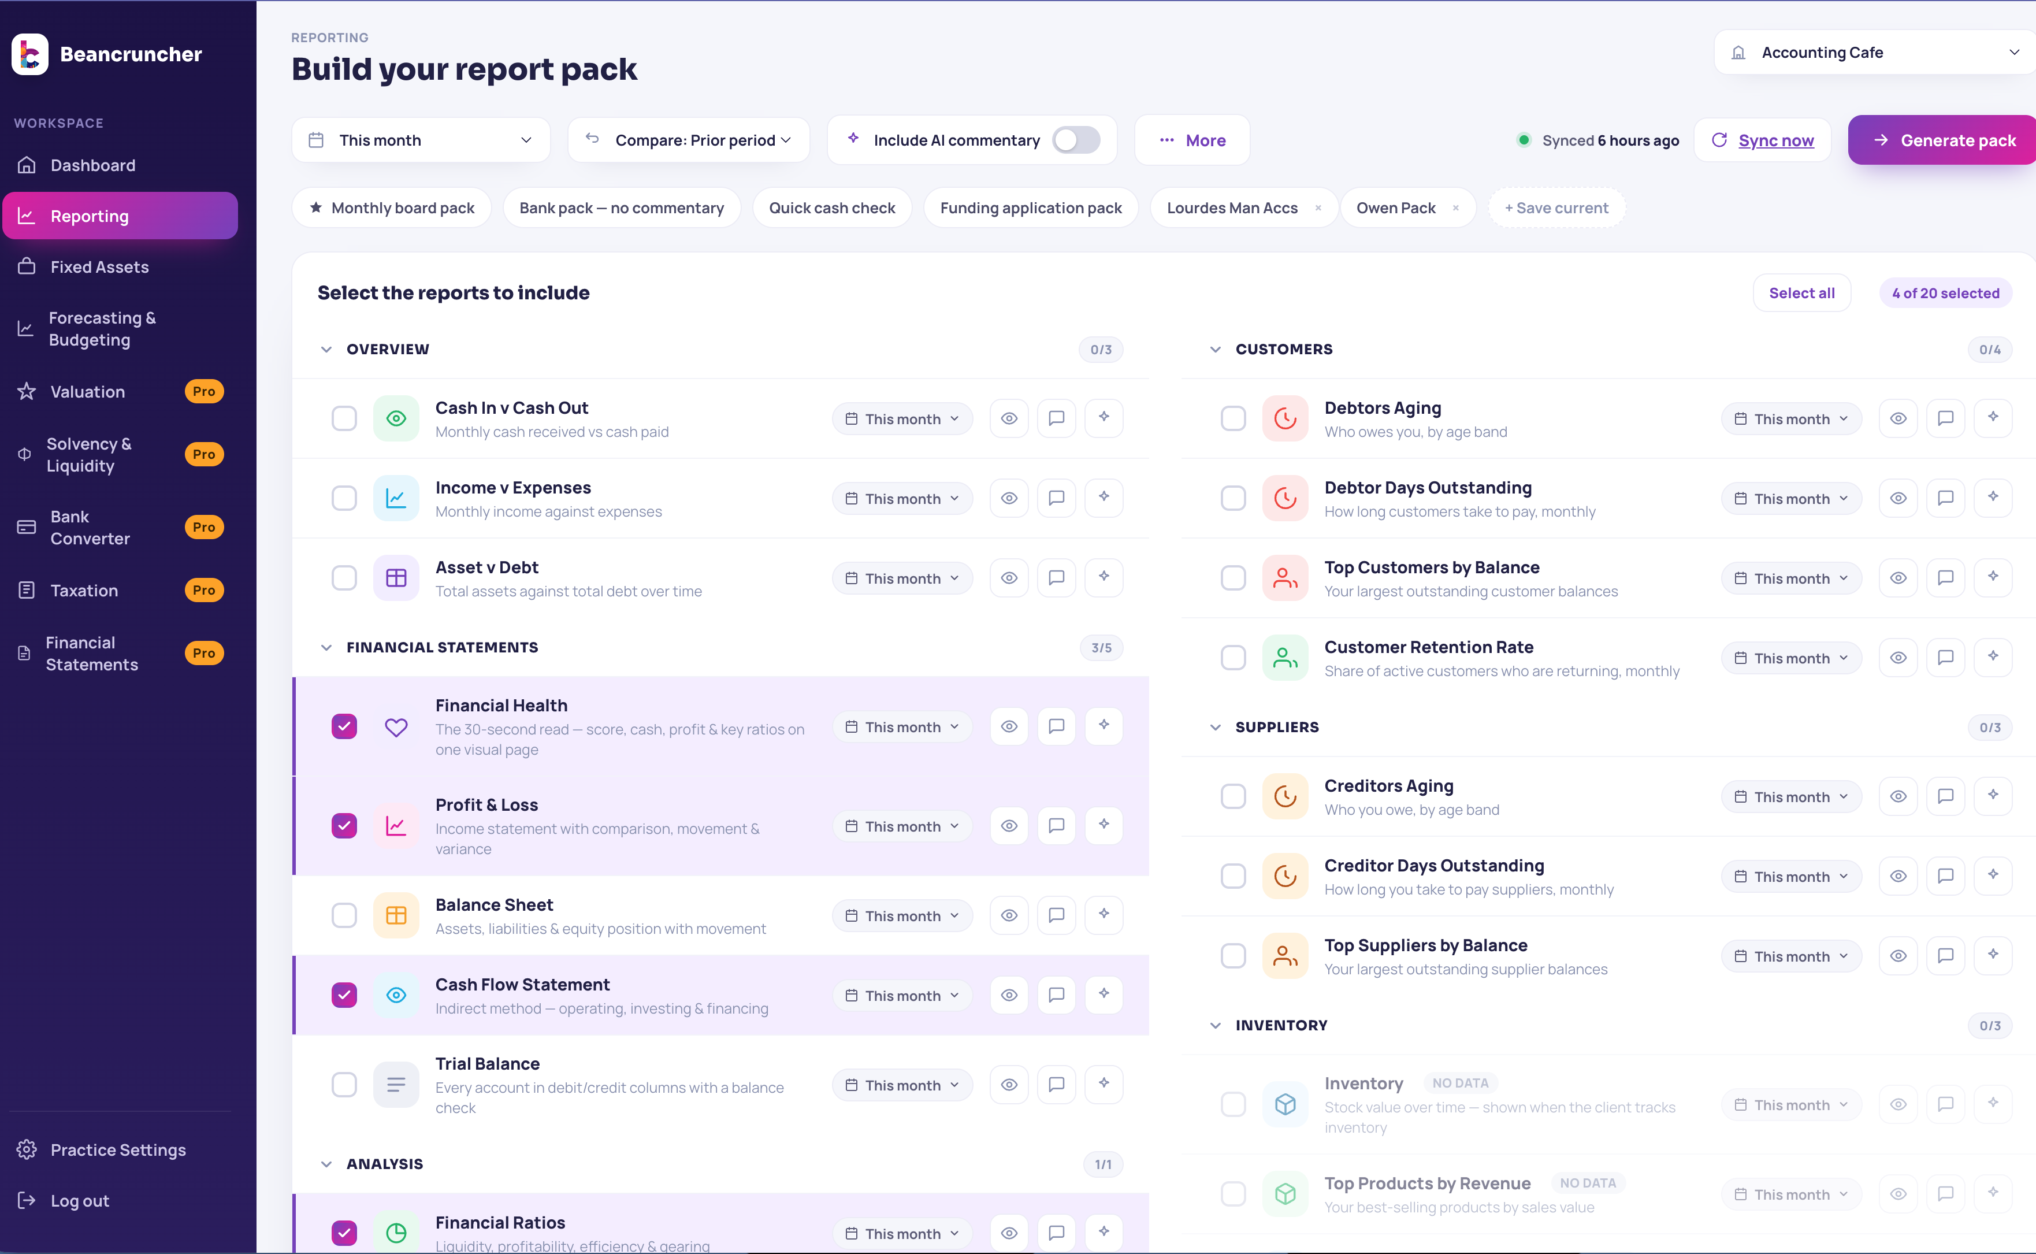Collapse the Suppliers section
The width and height of the screenshot is (2036, 1254).
[1215, 728]
